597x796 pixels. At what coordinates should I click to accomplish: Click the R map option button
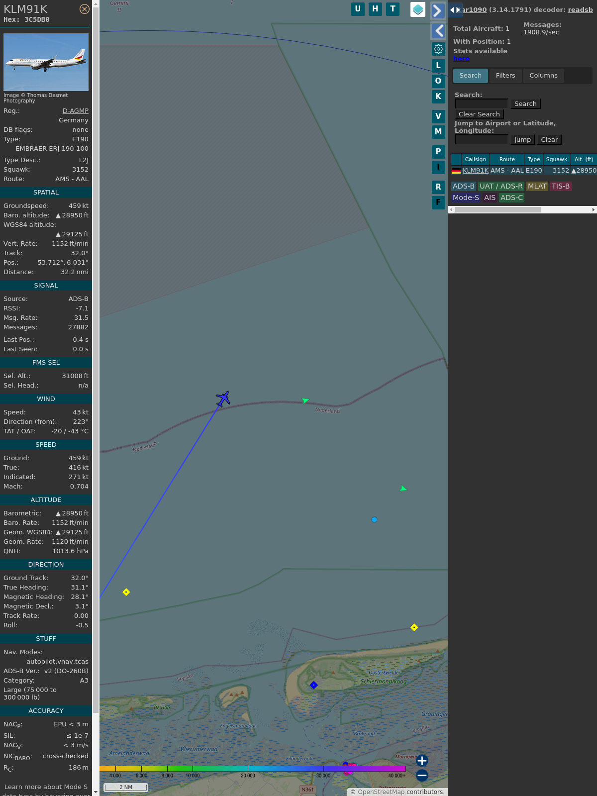438,187
